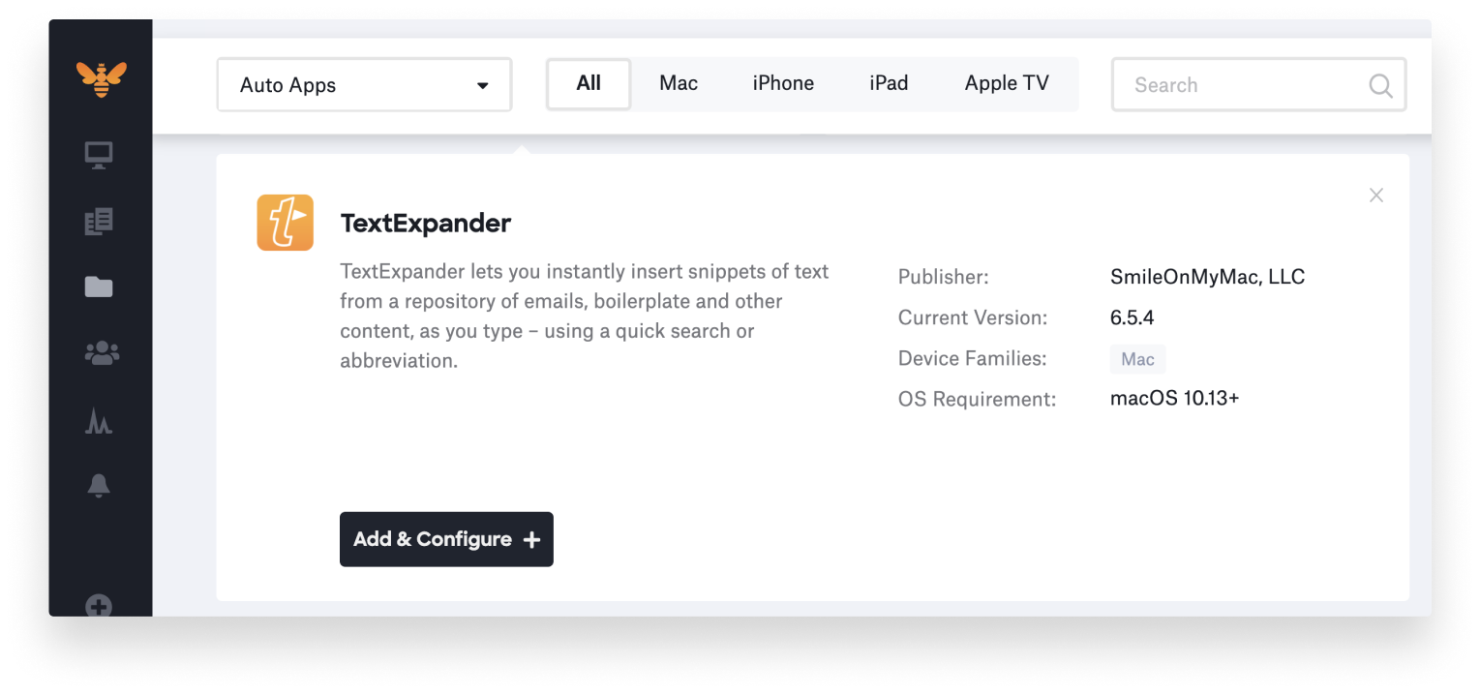This screenshot has height=694, width=1480.
Task: Open the assignment groups folder icon
Action: [98, 287]
